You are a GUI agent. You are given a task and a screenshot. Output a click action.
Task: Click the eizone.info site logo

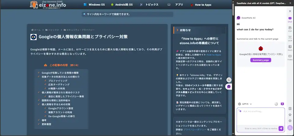pyautogui.click(x=48, y=5)
